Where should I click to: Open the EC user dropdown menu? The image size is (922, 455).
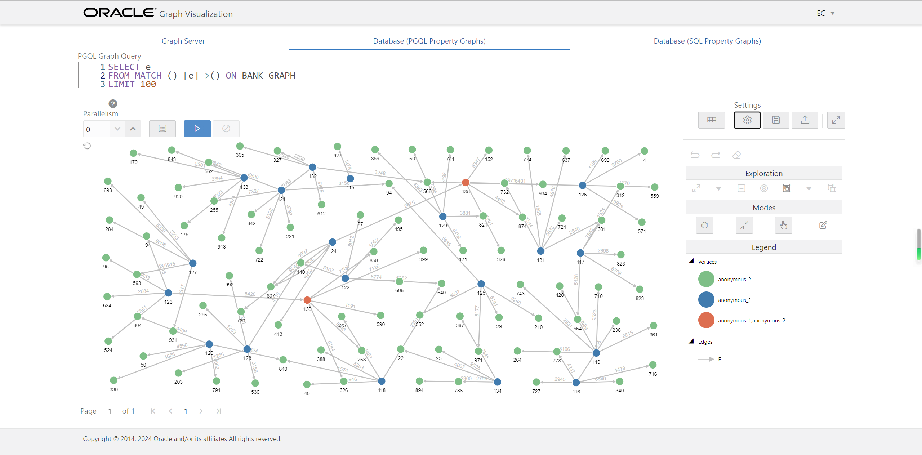(825, 13)
